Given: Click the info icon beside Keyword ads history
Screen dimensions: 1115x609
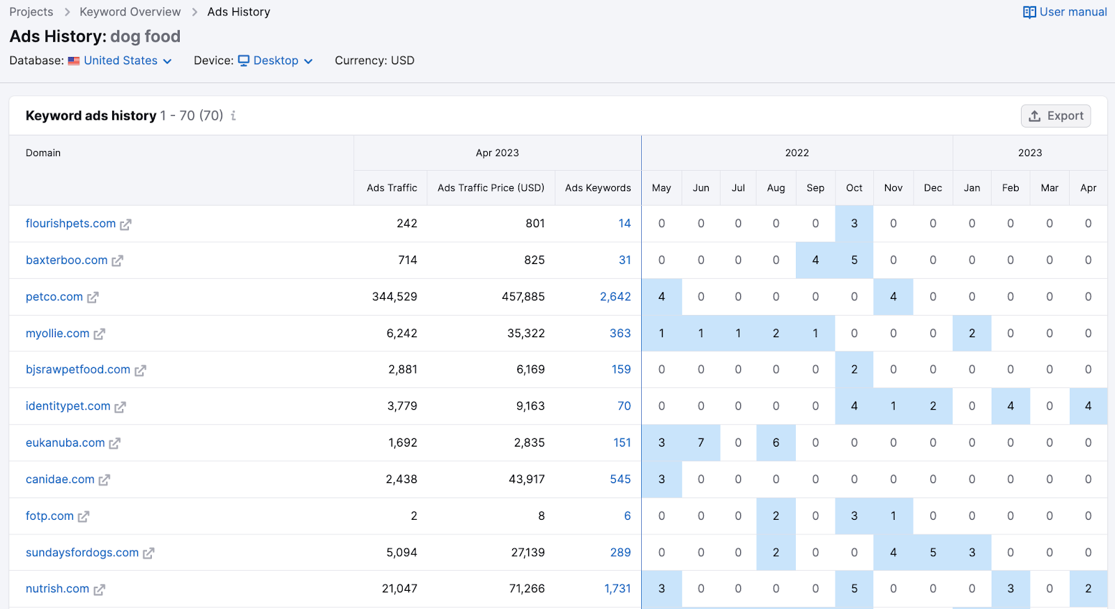Looking at the screenshot, I should click(x=233, y=116).
